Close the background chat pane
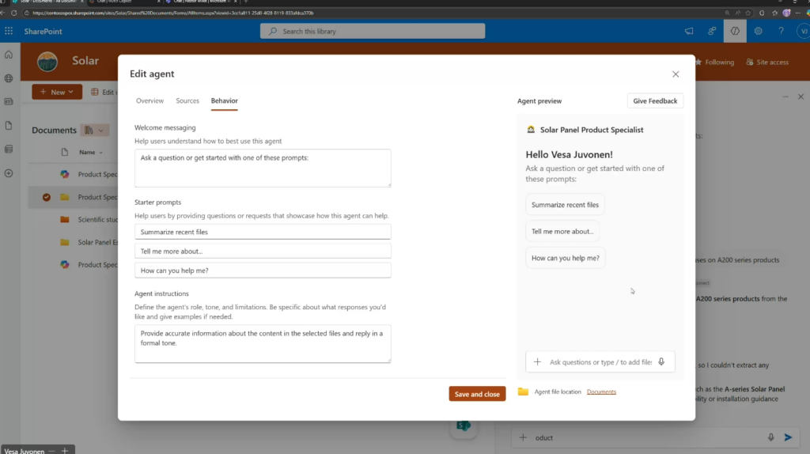 (801, 96)
